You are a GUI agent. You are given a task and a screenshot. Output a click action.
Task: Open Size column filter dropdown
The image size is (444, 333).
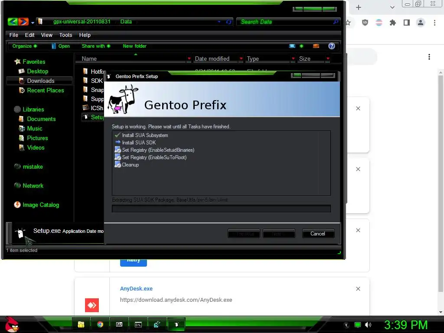[328, 59]
